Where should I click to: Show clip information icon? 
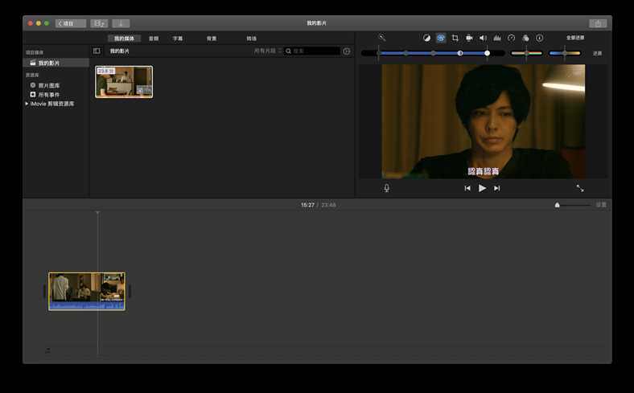pos(540,38)
